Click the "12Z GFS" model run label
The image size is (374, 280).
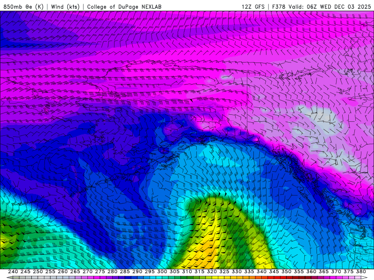[x=253, y=7]
